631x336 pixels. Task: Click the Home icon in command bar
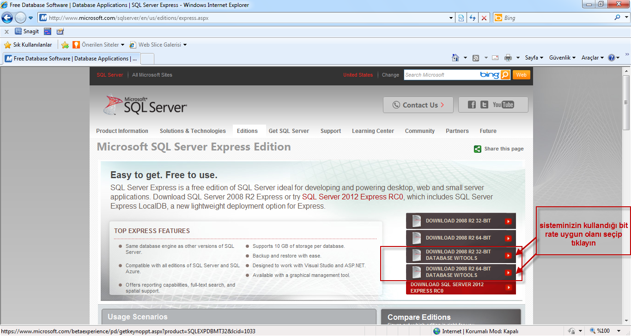(455, 58)
